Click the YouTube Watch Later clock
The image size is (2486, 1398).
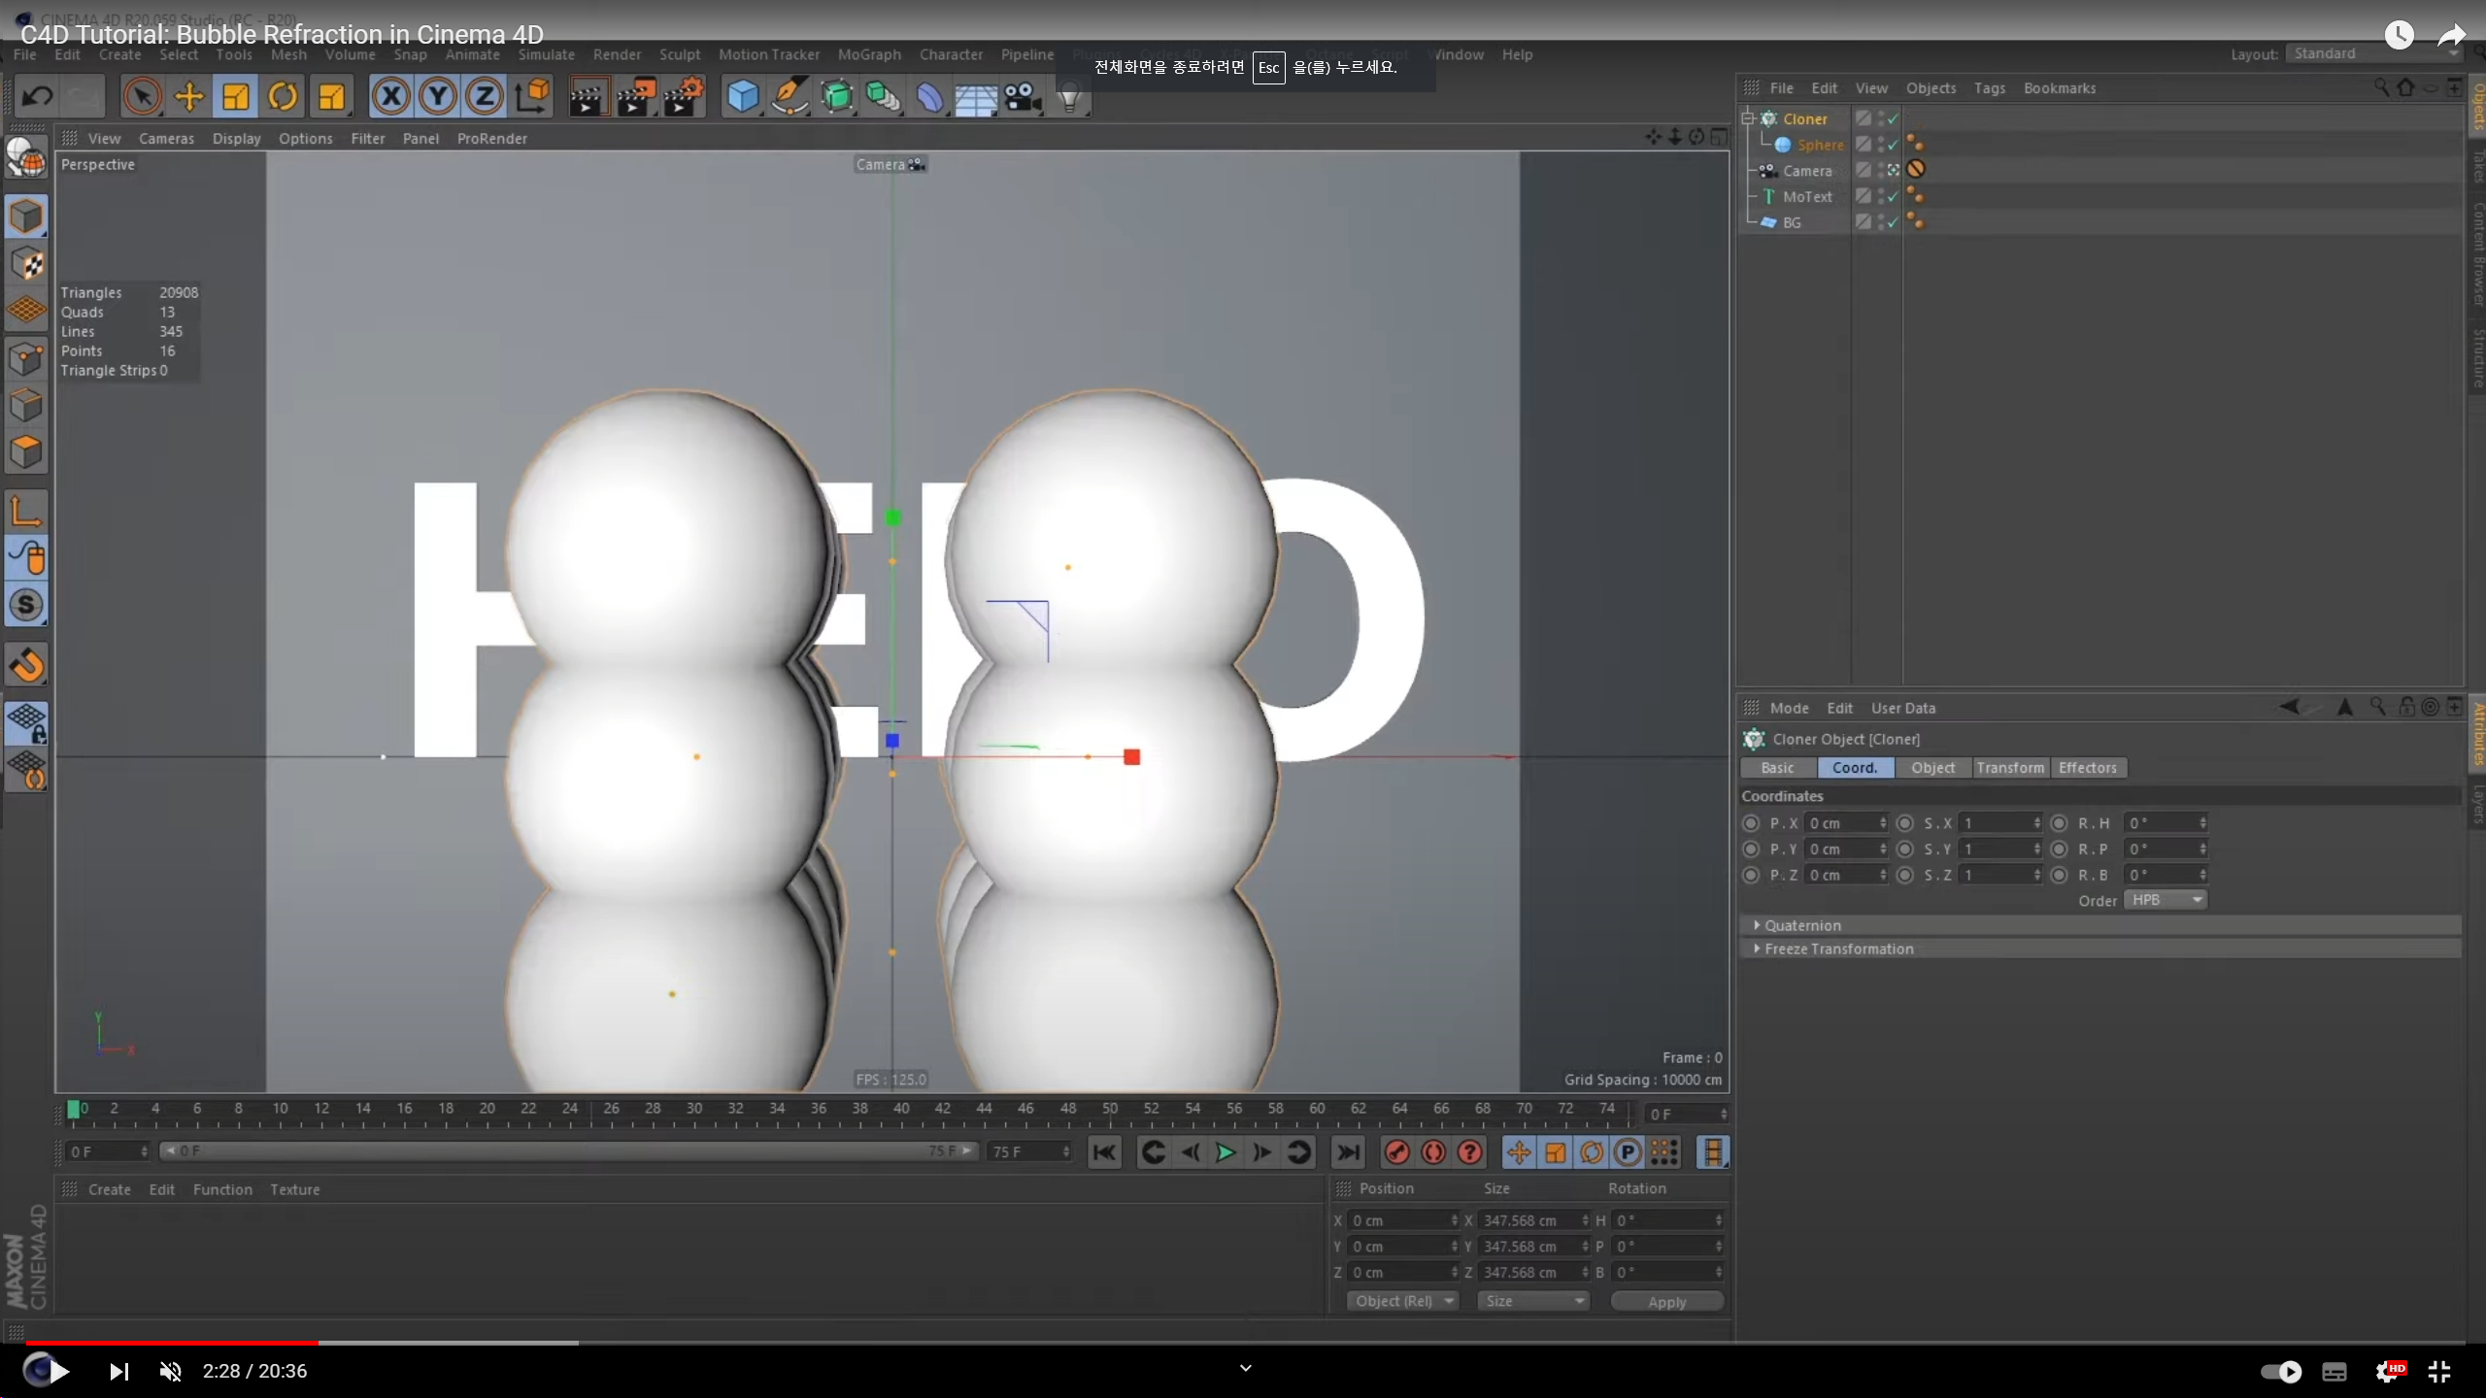click(x=2399, y=36)
